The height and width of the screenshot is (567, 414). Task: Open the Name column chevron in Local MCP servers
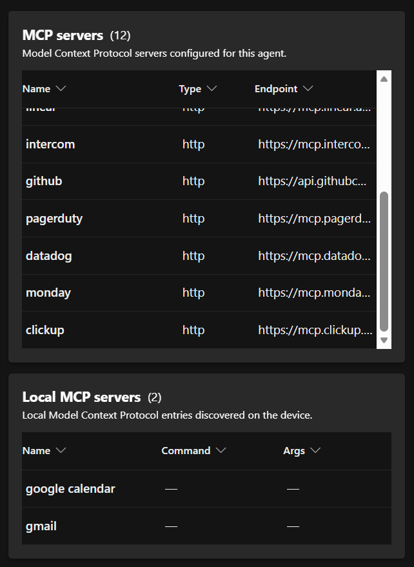[x=61, y=450]
